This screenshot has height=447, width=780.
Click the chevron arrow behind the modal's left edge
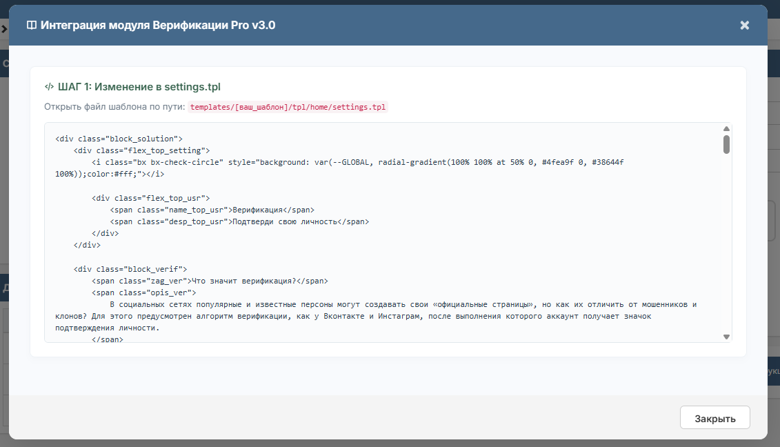pos(4,30)
